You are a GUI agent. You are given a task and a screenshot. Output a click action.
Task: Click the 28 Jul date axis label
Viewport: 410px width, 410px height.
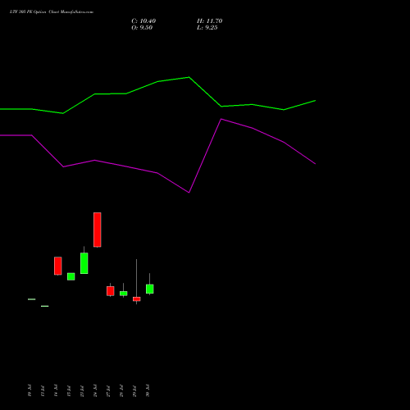pos(121,390)
